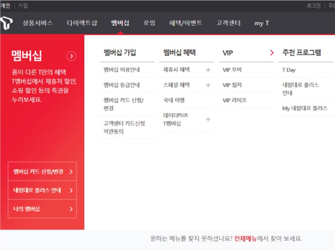Screen dimensions: 335x251
Task: Click the T logo icon
Action: coord(6,23)
